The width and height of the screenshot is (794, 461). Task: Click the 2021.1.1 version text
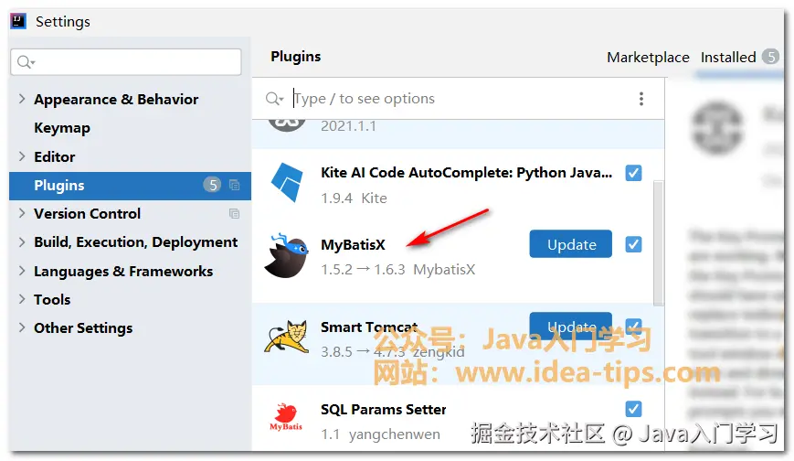[x=348, y=126]
